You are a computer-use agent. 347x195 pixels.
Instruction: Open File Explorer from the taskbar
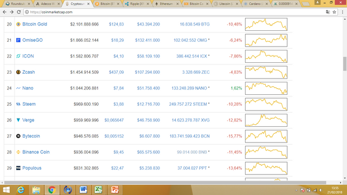36,190
